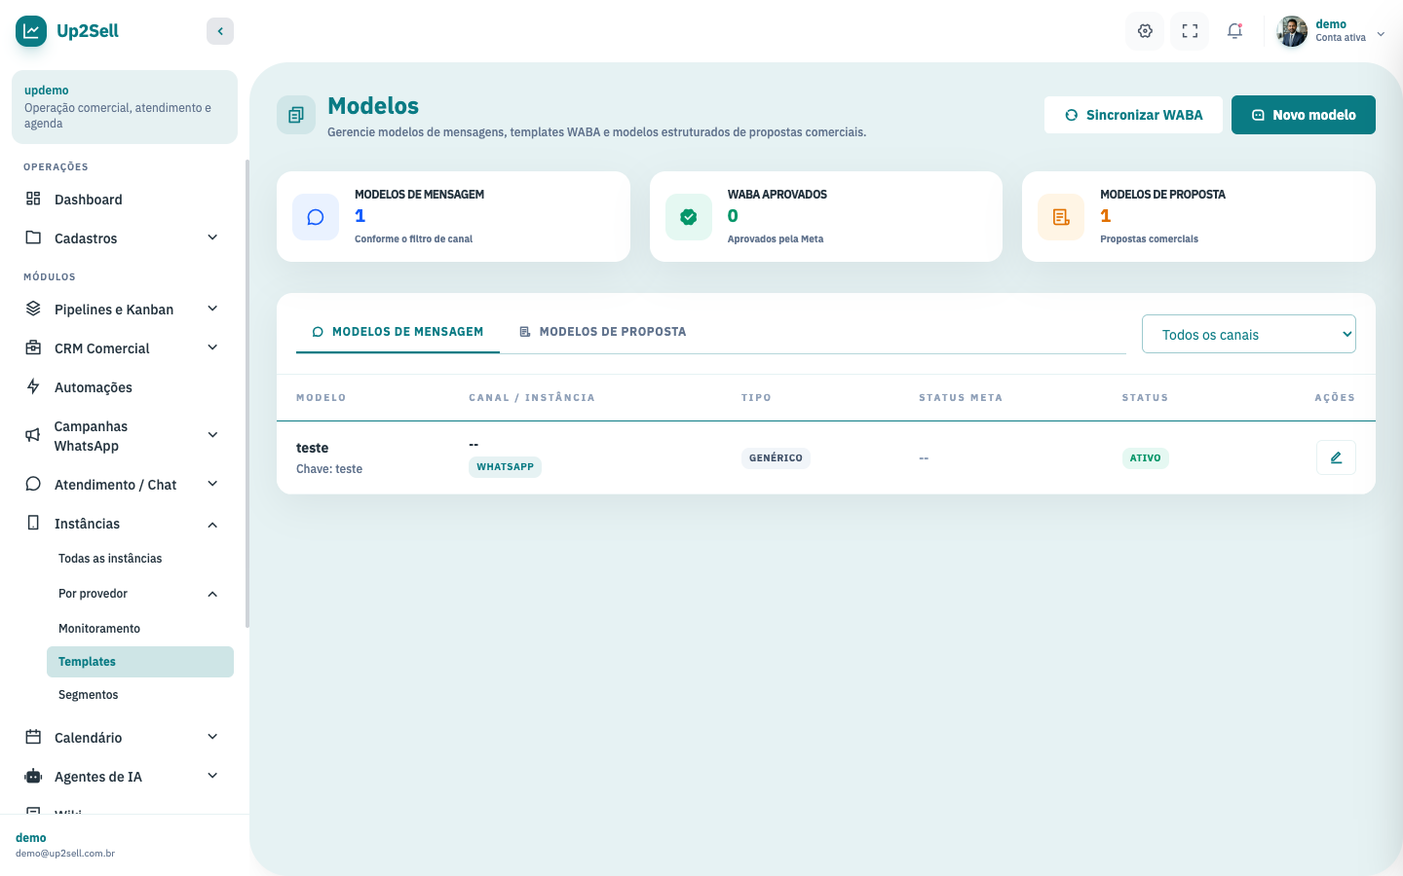Click the Cadastros folder icon
This screenshot has width=1403, height=876.
coord(33,237)
